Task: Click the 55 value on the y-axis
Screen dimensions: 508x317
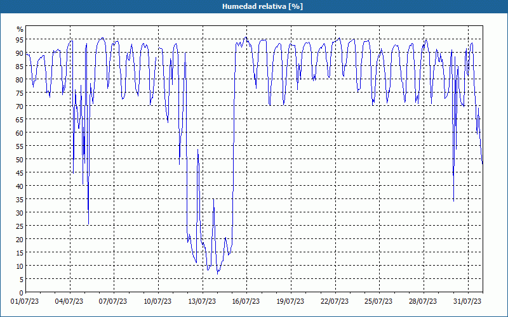Action: [x=20, y=146]
